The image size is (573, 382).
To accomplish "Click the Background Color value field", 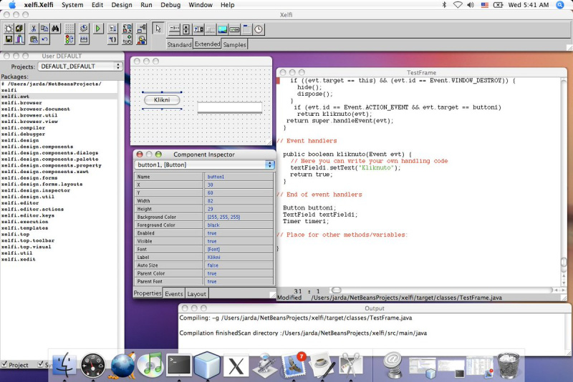I will coord(239,217).
